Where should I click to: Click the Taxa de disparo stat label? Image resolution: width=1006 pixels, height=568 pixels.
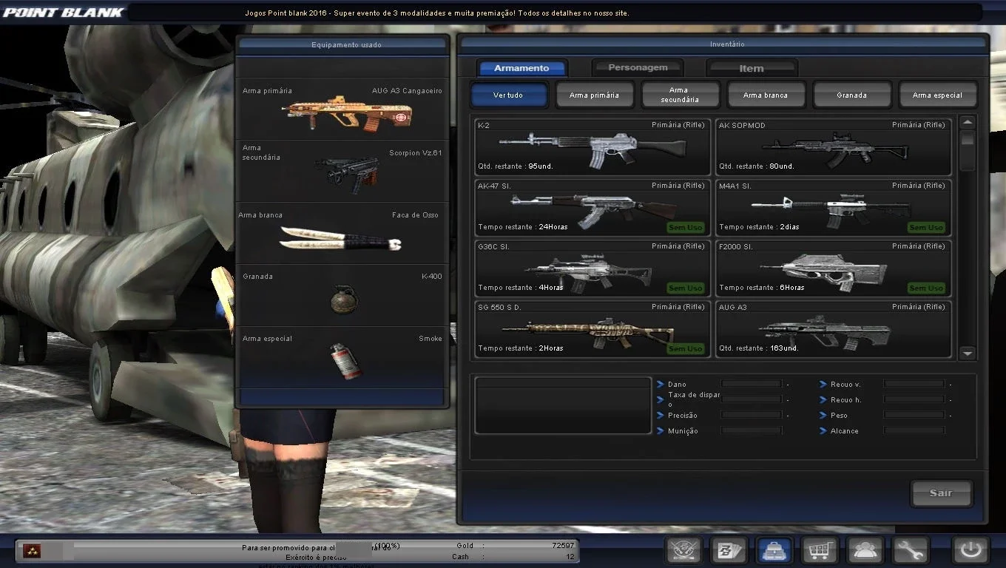coord(694,399)
